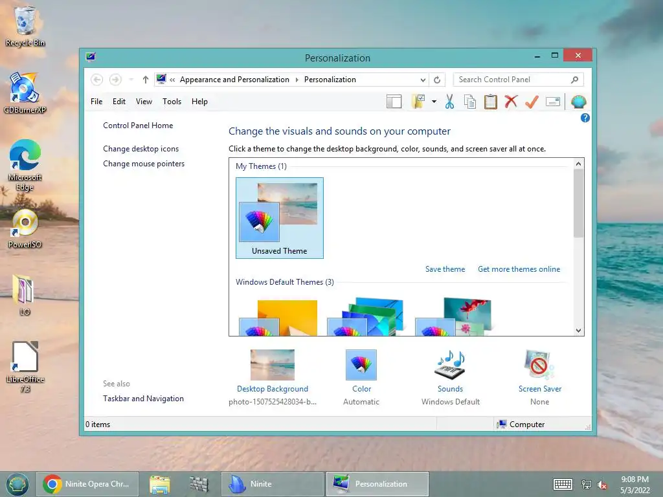Image resolution: width=663 pixels, height=497 pixels.
Task: Click the Properties toolbar icon
Action: click(x=553, y=102)
